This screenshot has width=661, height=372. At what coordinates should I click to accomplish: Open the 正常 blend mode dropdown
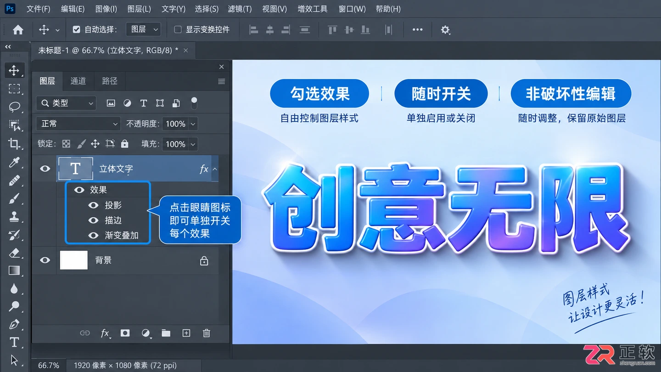coord(78,124)
